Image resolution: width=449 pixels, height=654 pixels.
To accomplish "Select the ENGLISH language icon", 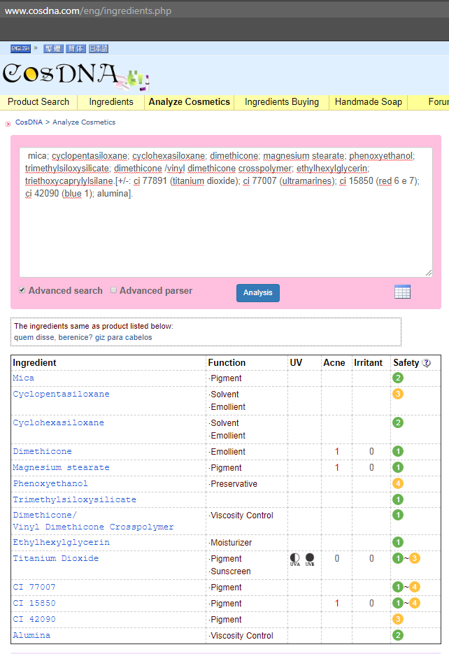I will pos(20,48).
